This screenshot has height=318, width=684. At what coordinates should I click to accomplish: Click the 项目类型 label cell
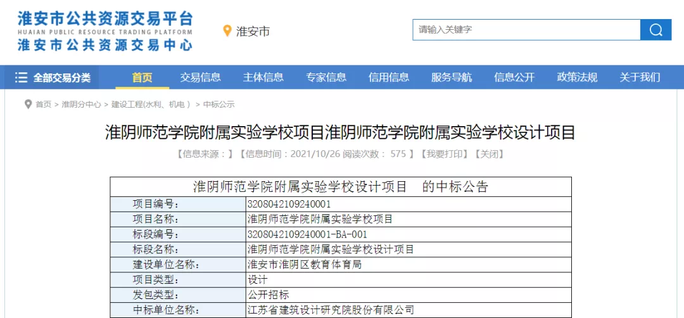click(x=178, y=279)
